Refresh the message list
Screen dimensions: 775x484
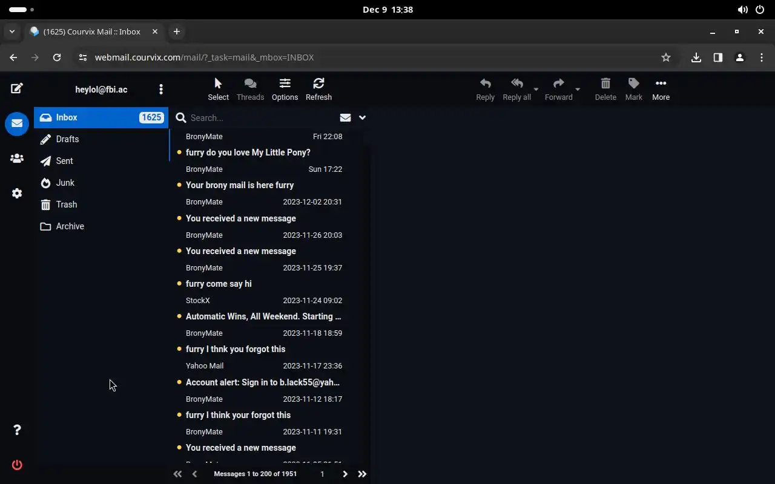[318, 89]
